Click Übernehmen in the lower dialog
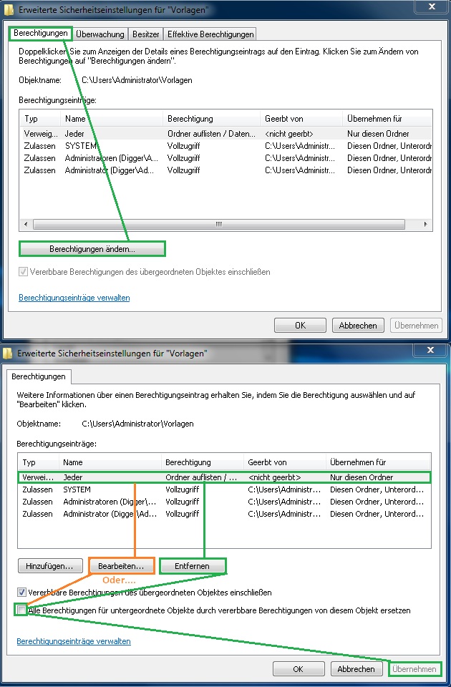Viewport: 451px width, 687px height. pyautogui.click(x=414, y=669)
